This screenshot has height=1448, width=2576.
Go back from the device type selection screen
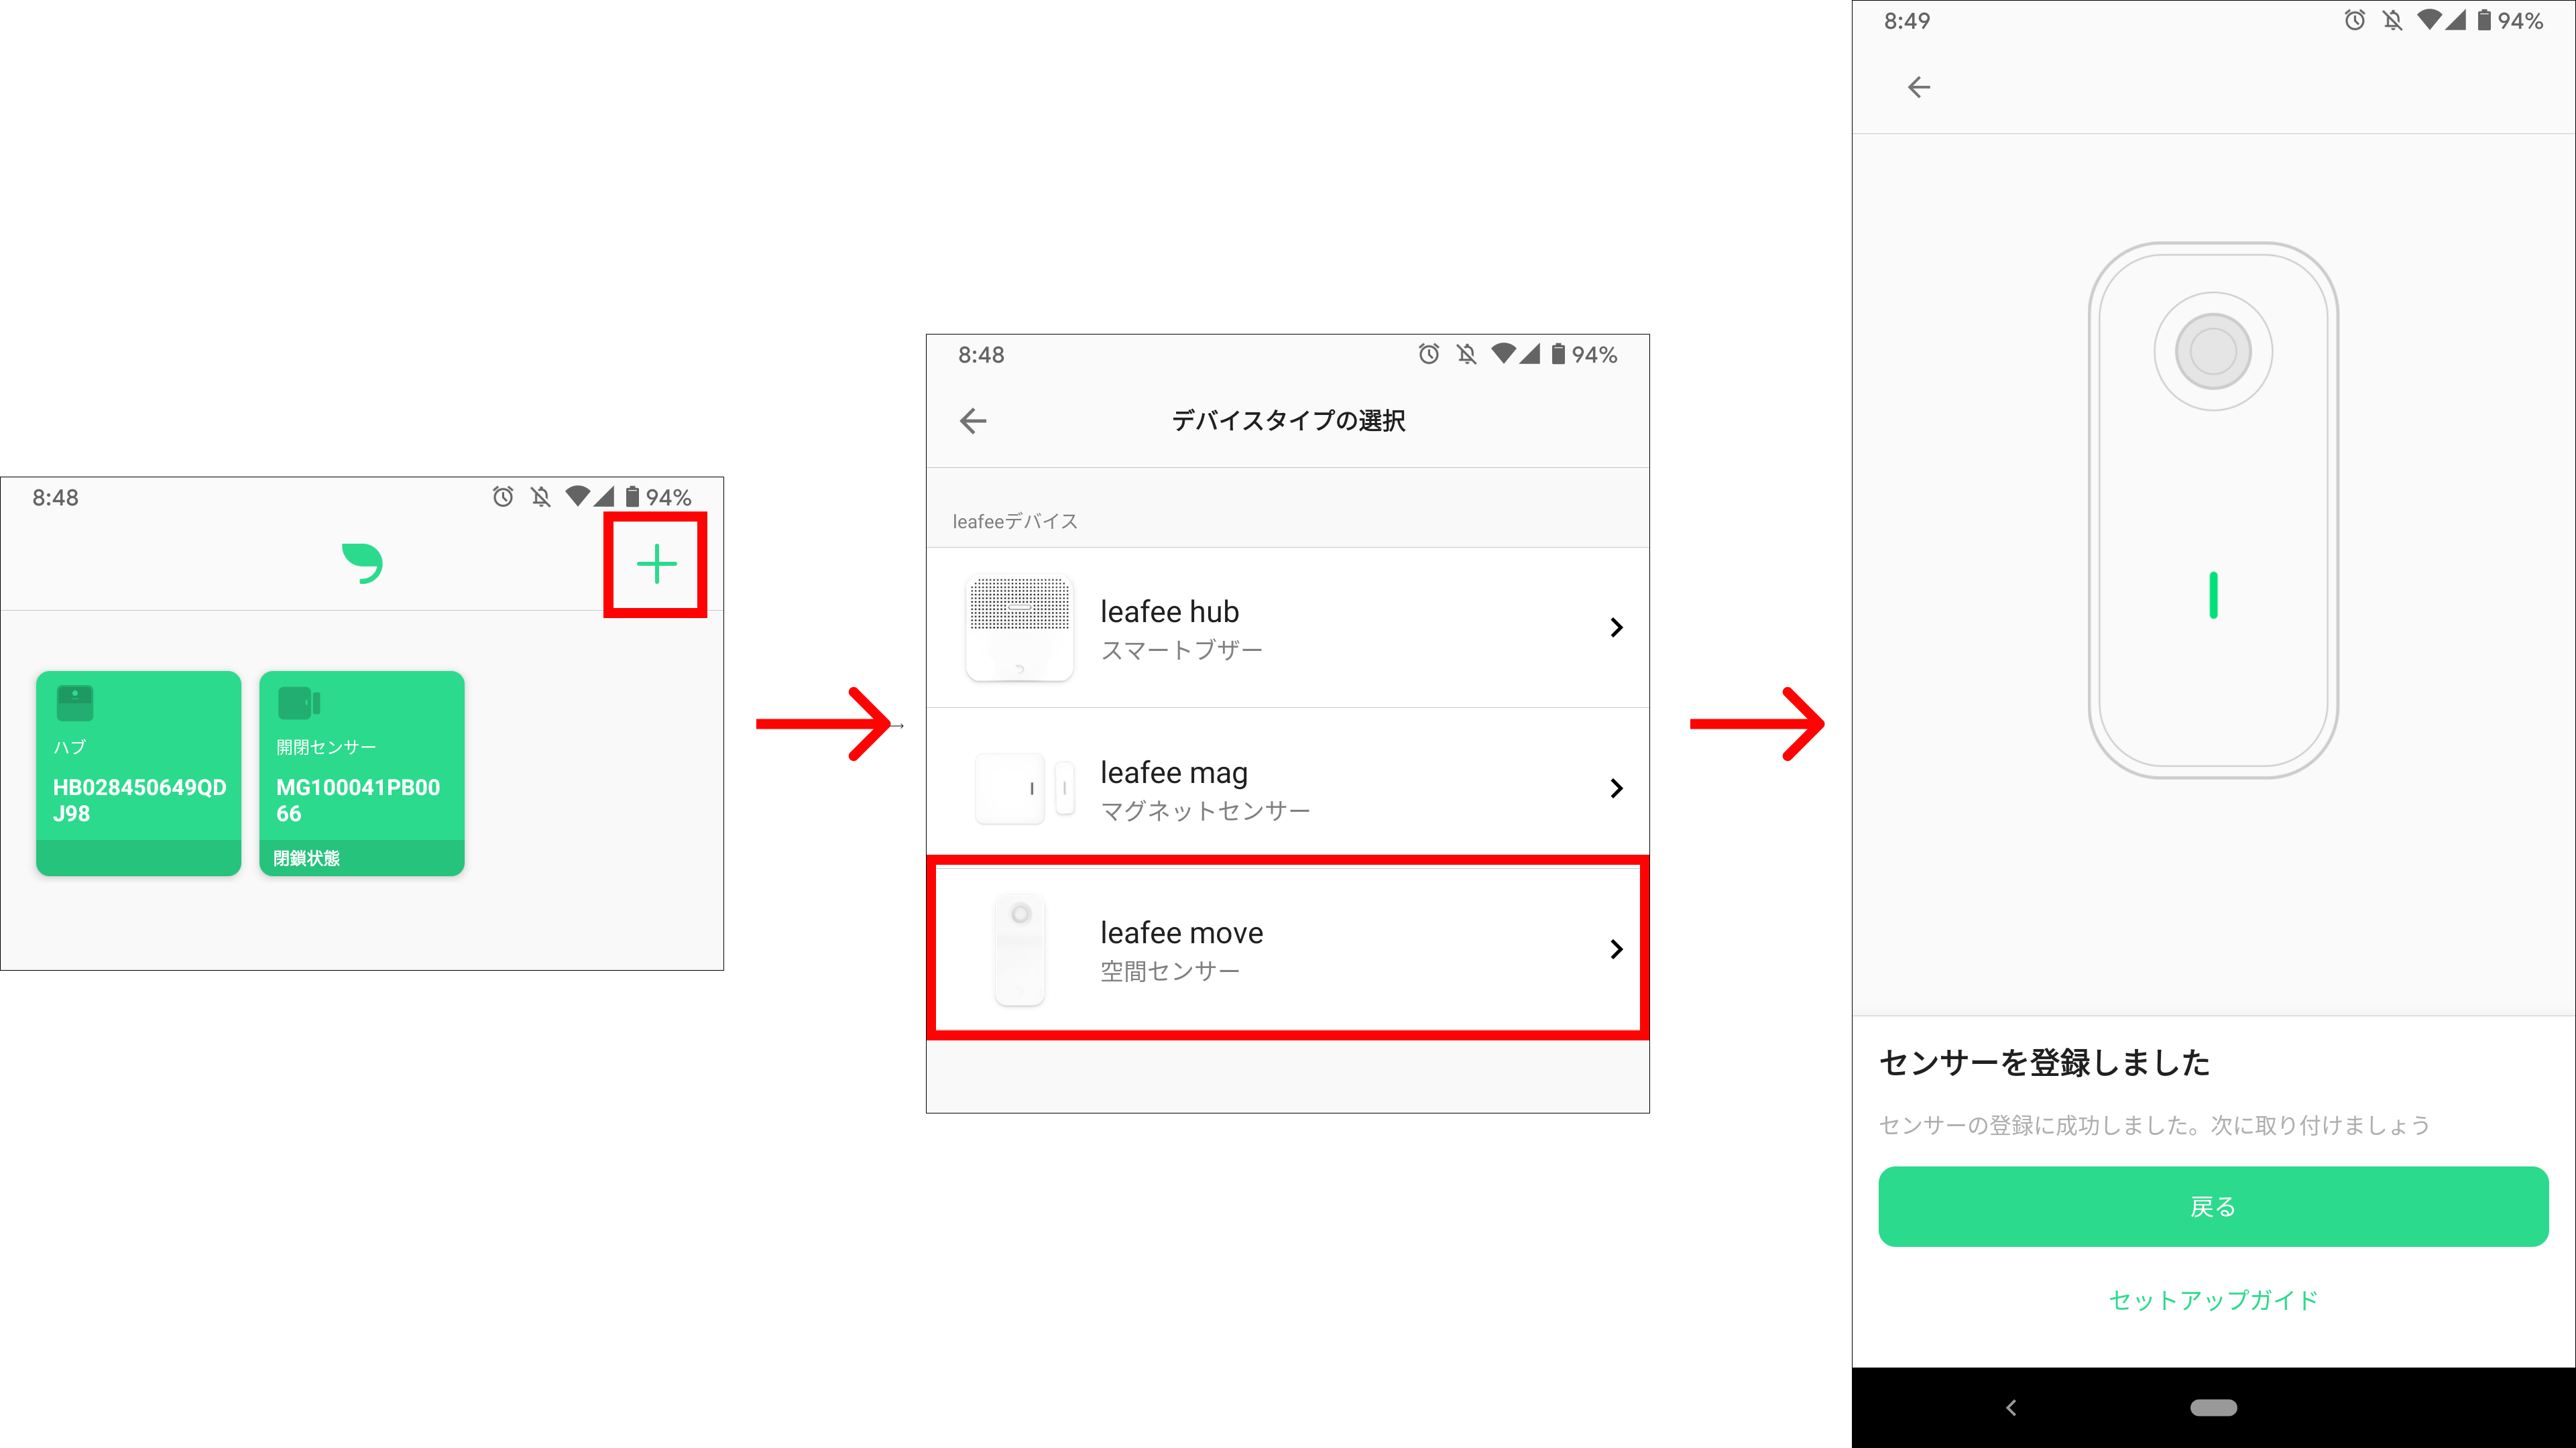(x=973, y=421)
